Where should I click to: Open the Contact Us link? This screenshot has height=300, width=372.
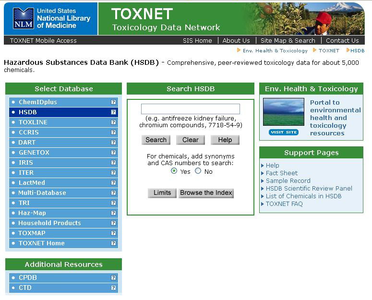(x=342, y=40)
